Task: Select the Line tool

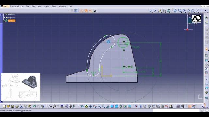Action: tap(197, 11)
